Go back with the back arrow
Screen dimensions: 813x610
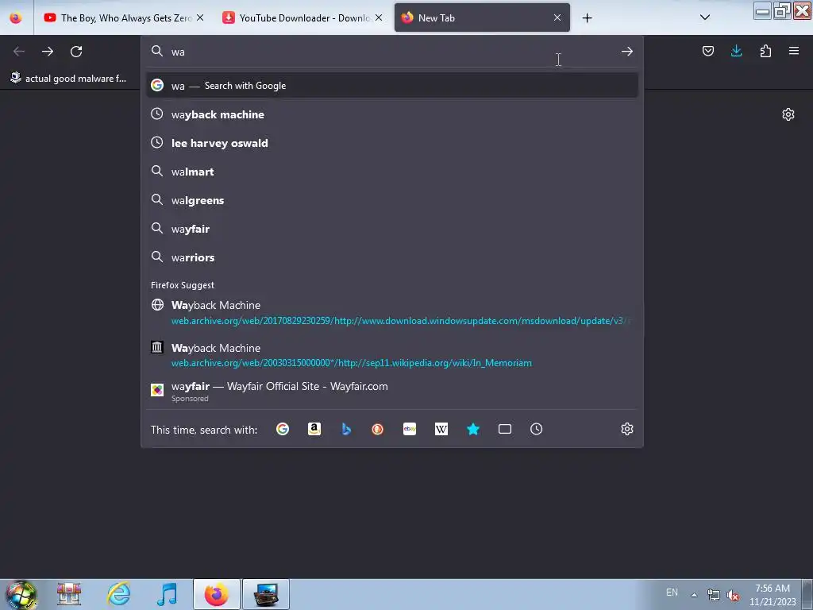[19, 52]
